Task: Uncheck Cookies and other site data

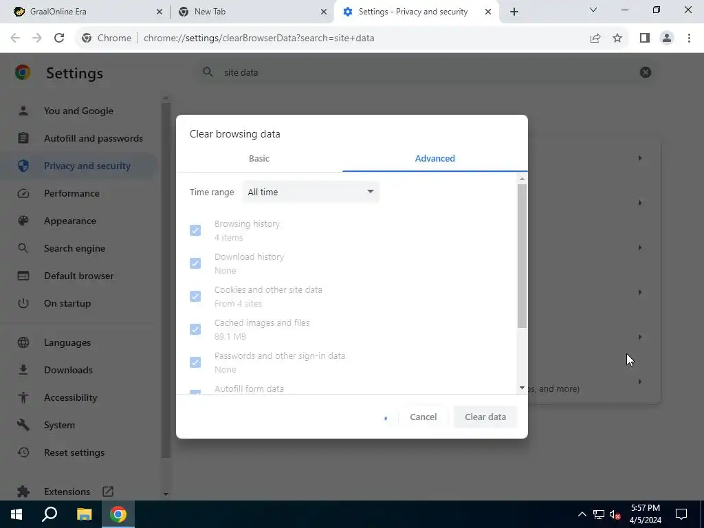Action: (x=195, y=296)
